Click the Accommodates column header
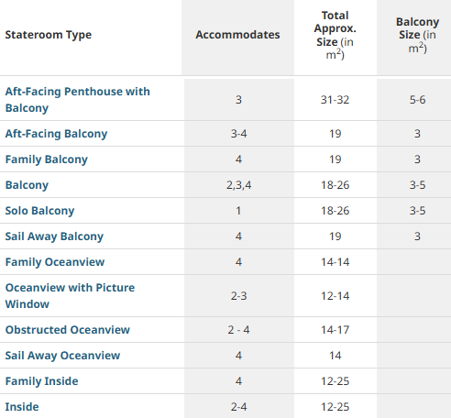The width and height of the screenshot is (451, 418). coord(237,35)
